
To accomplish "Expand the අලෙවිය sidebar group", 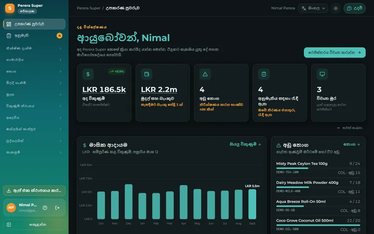I will pos(34,118).
